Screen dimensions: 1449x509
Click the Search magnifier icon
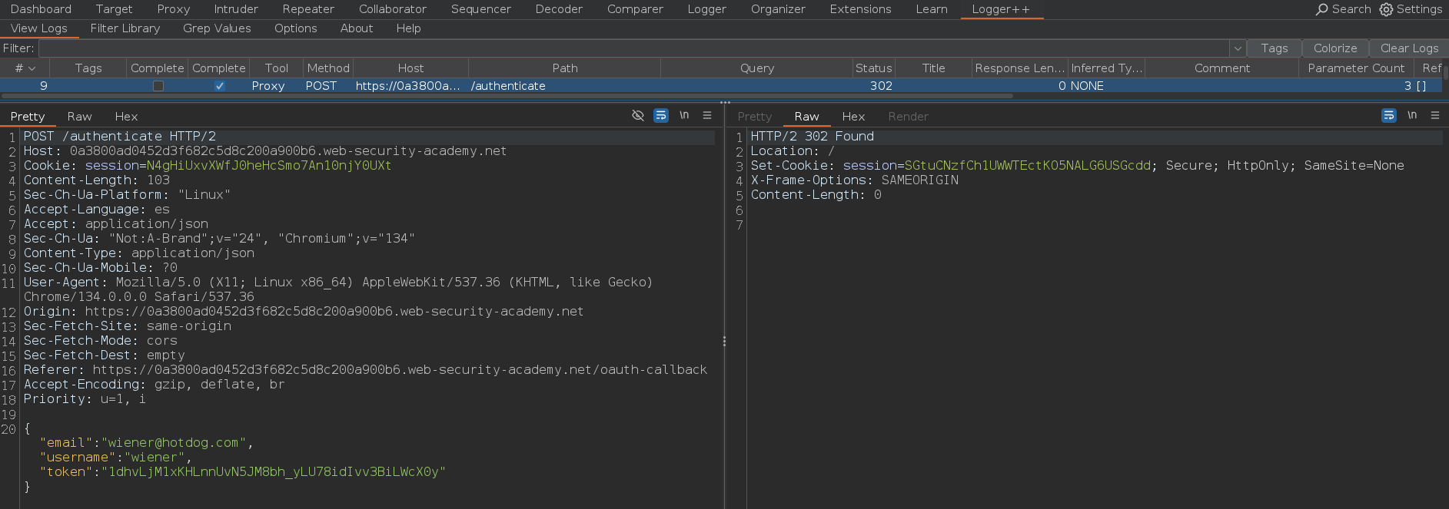1322,9
